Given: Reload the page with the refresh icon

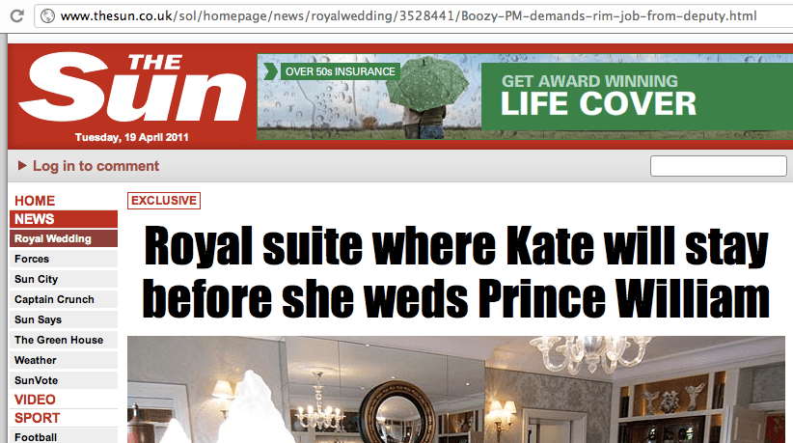Looking at the screenshot, I should point(16,16).
